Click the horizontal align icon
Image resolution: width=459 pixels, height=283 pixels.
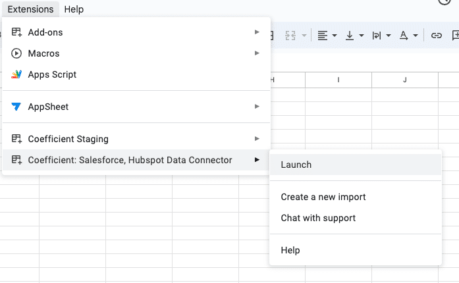click(323, 36)
